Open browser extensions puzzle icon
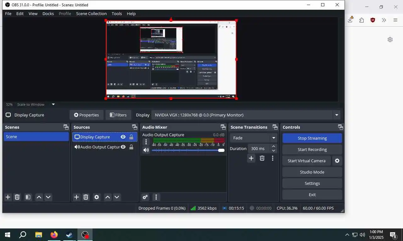This screenshot has height=241, width=403. [361, 20]
